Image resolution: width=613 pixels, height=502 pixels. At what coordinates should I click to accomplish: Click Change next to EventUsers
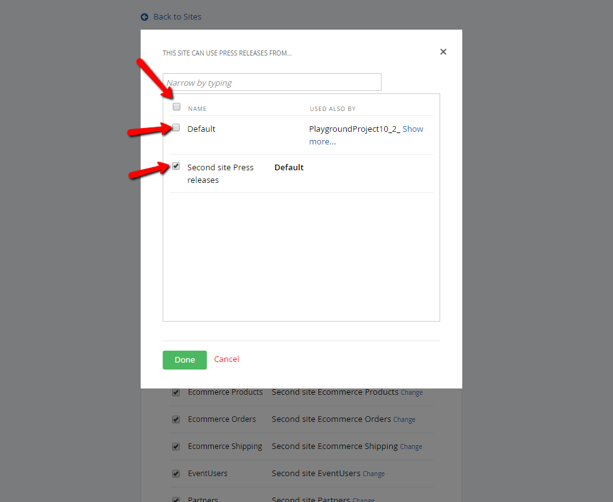[x=373, y=474]
